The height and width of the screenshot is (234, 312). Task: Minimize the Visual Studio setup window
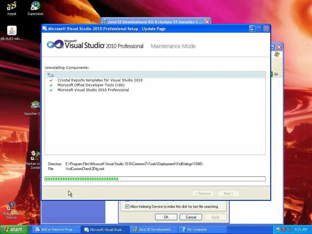252,29
